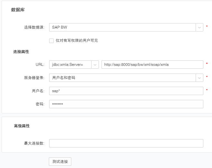Click the 数据库 section heading

coord(18,10)
